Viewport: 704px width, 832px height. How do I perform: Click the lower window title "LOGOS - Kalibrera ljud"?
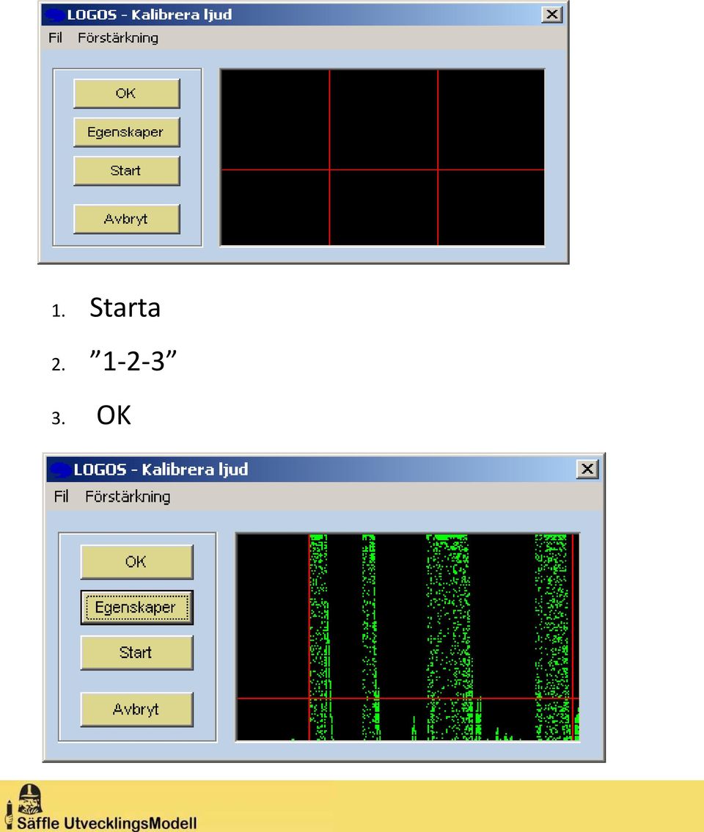[x=161, y=470]
